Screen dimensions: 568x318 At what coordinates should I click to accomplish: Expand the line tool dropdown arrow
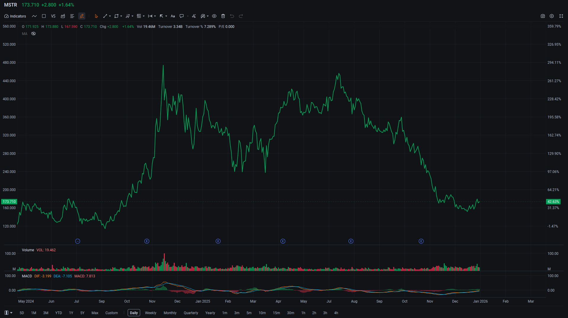(110, 16)
